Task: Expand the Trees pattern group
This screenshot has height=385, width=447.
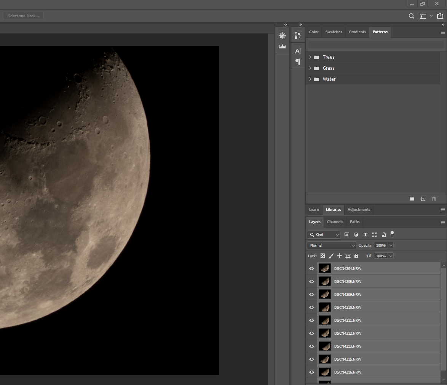Action: [310, 57]
